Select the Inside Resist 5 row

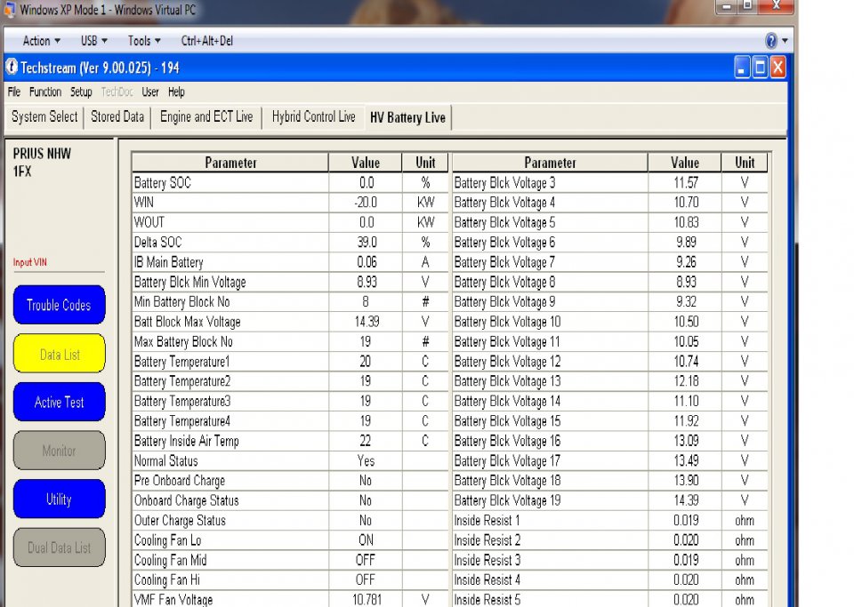tap(610, 599)
